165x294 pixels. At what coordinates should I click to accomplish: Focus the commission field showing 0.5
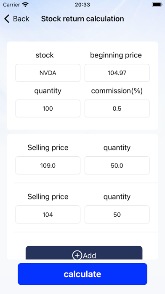click(117, 109)
